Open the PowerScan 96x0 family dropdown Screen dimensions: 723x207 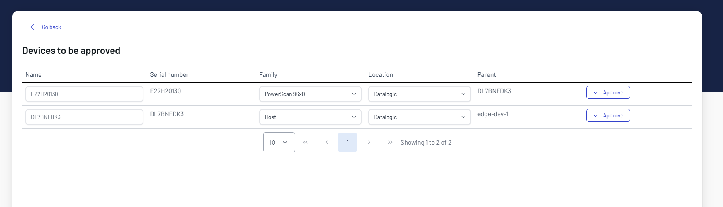310,94
